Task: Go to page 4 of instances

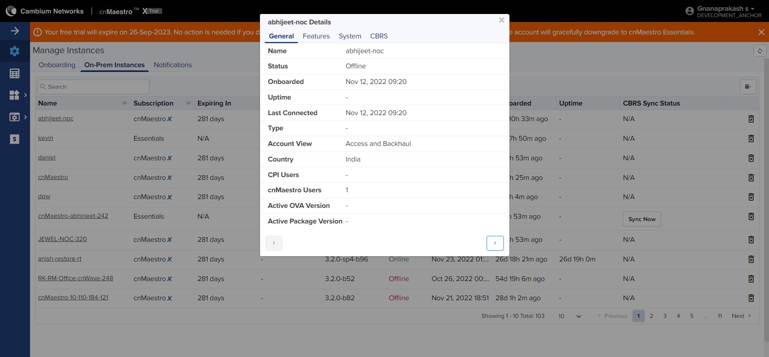Action: (678, 316)
